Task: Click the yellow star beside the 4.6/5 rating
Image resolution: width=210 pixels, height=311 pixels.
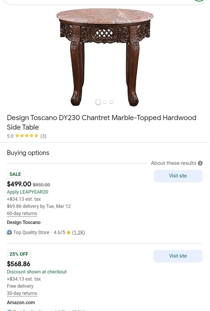Action: [69, 232]
